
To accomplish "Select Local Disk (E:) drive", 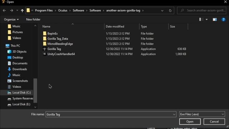I will coord(21,104).
